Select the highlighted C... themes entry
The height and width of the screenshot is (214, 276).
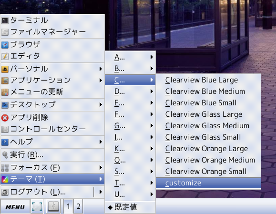click(x=130, y=80)
